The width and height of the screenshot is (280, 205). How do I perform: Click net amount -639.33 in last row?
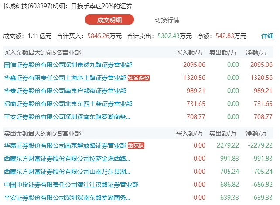click(x=262, y=198)
